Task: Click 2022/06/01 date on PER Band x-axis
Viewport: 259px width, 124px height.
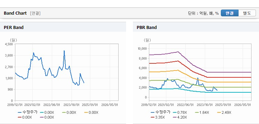Action: pyautogui.click(x=52, y=105)
